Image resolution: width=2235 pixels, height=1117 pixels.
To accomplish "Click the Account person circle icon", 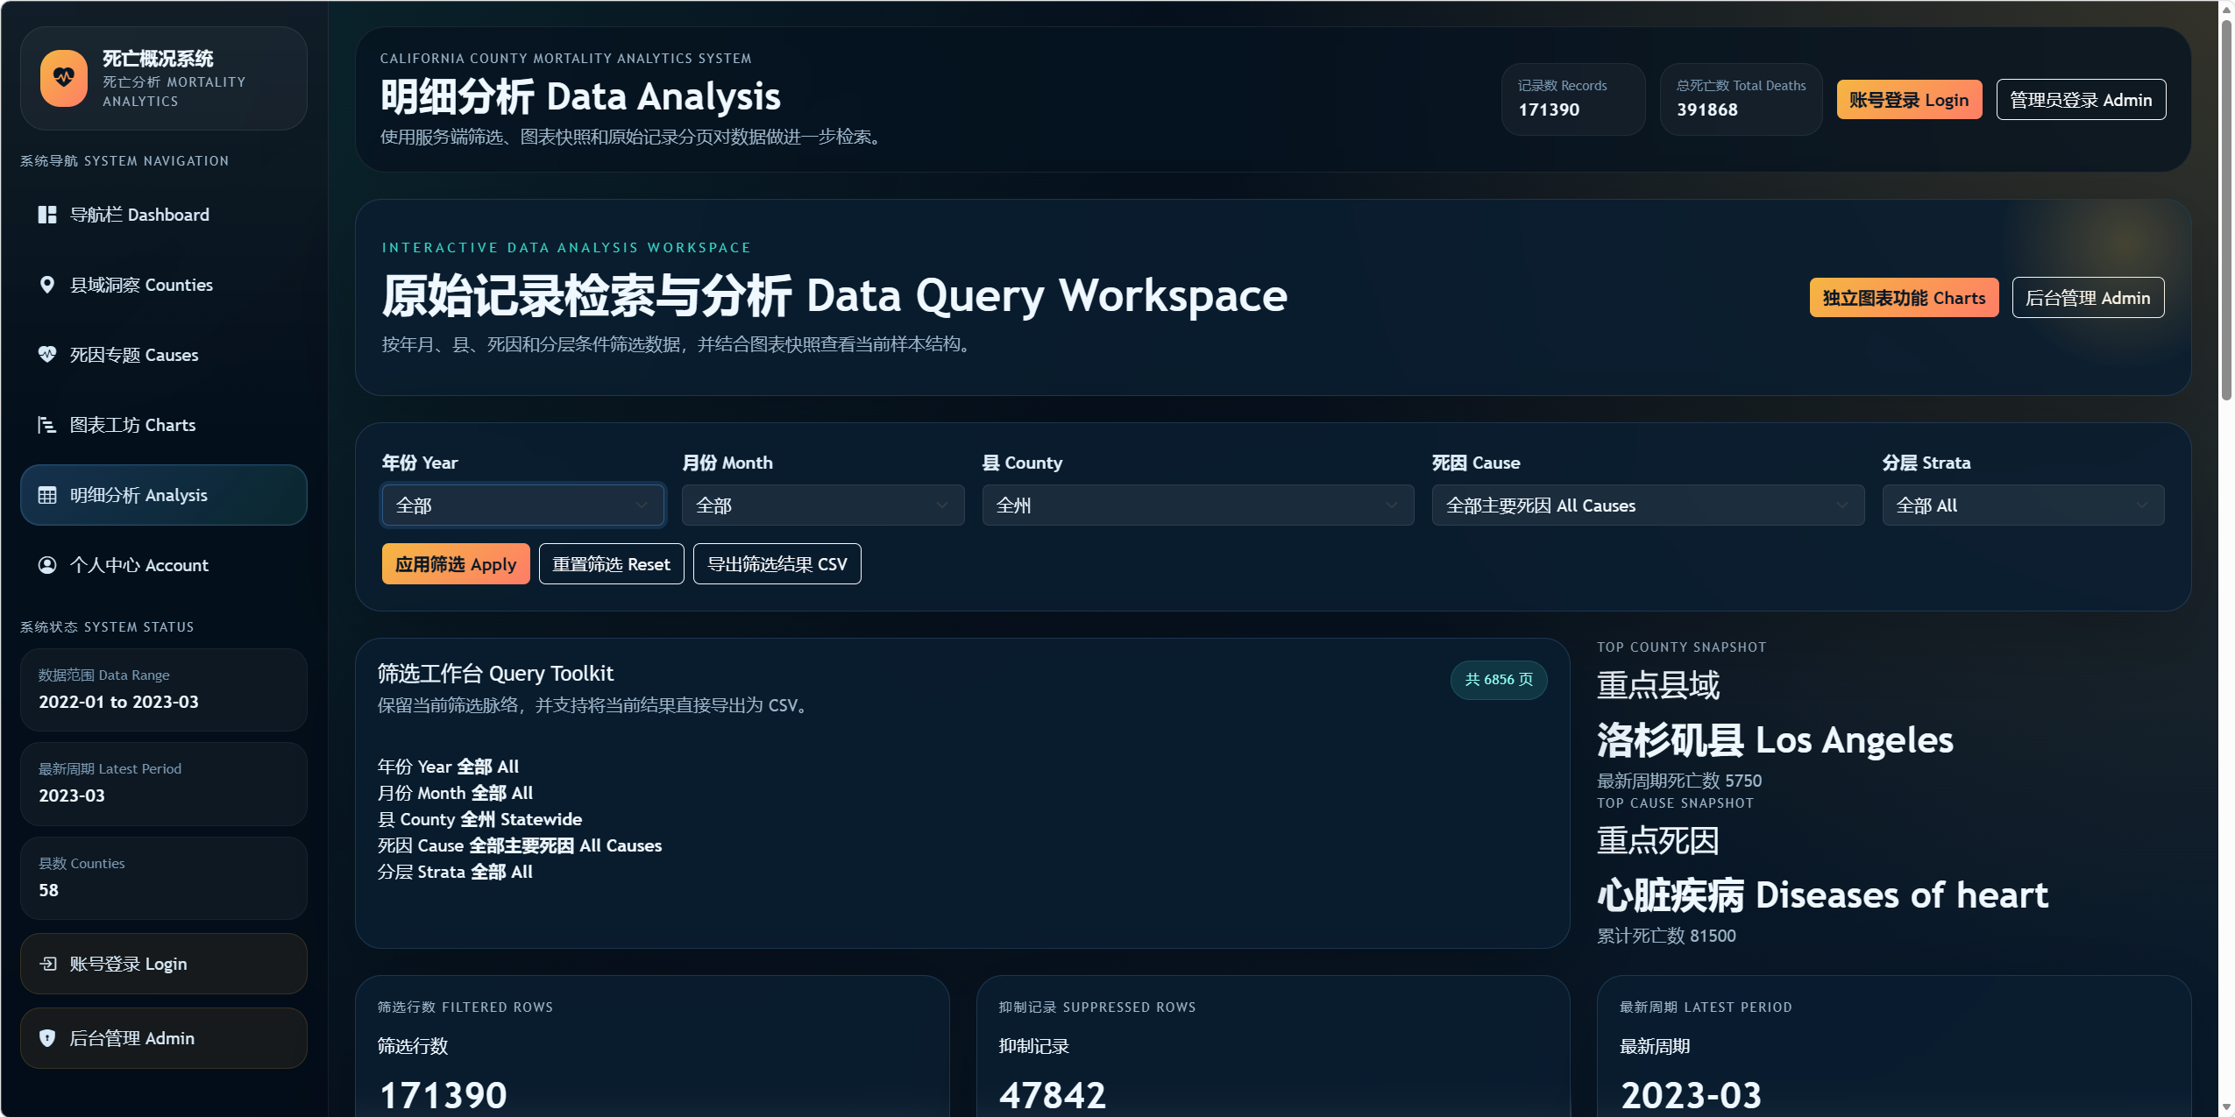I will click(47, 565).
